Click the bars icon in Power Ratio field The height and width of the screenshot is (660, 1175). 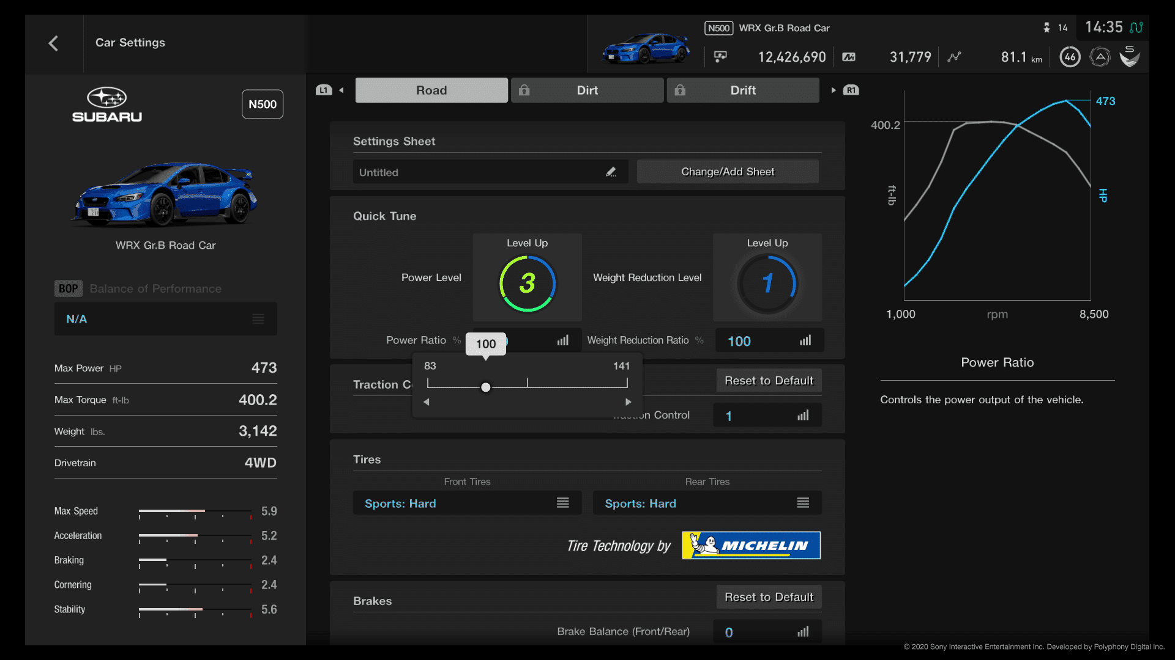[563, 340]
